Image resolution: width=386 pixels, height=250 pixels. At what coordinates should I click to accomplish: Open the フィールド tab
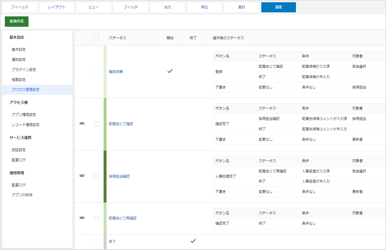[x=20, y=7]
